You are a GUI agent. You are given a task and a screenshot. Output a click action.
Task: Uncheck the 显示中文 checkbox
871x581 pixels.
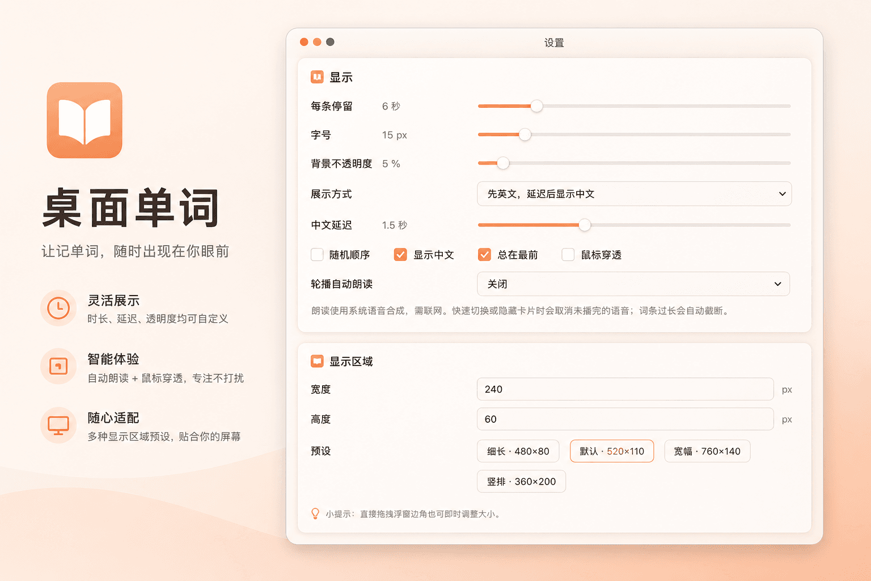400,255
